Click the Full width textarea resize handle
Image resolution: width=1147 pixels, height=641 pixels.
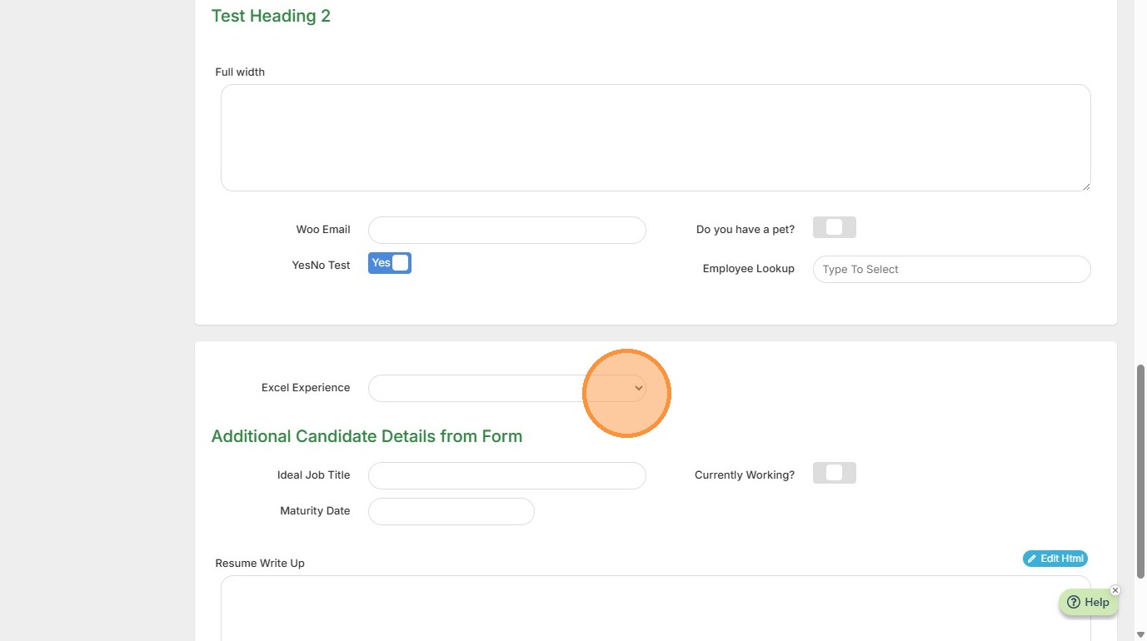coord(1085,186)
